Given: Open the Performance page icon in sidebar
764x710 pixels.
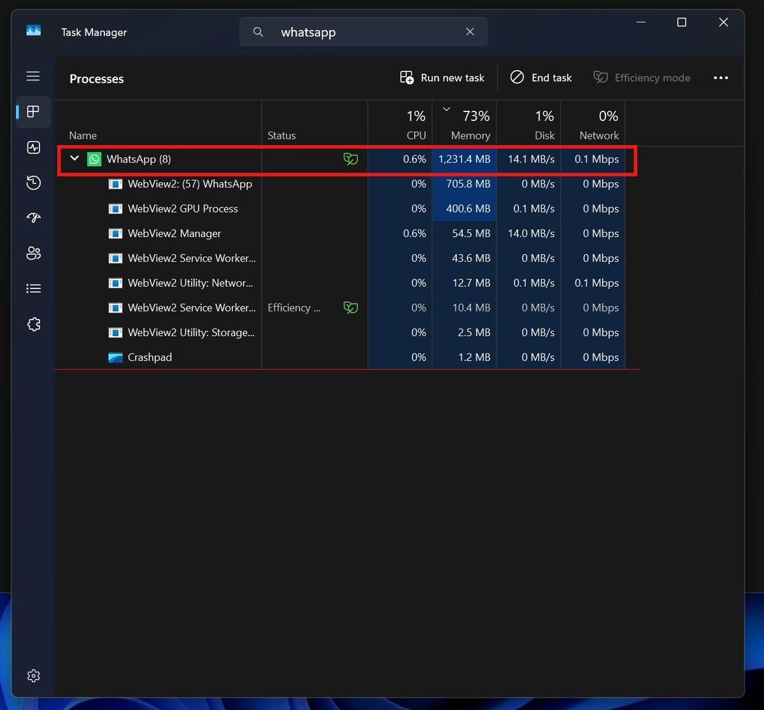Looking at the screenshot, I should coord(33,148).
